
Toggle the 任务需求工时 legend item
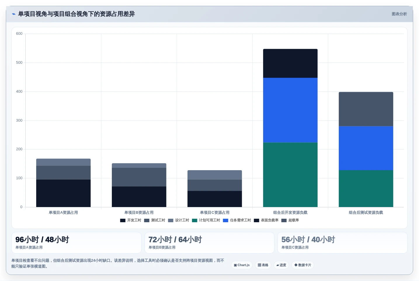237,220
